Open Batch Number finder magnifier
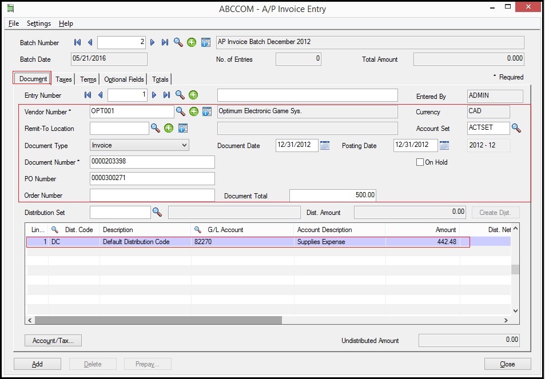This screenshot has width=545, height=379. pos(178,42)
